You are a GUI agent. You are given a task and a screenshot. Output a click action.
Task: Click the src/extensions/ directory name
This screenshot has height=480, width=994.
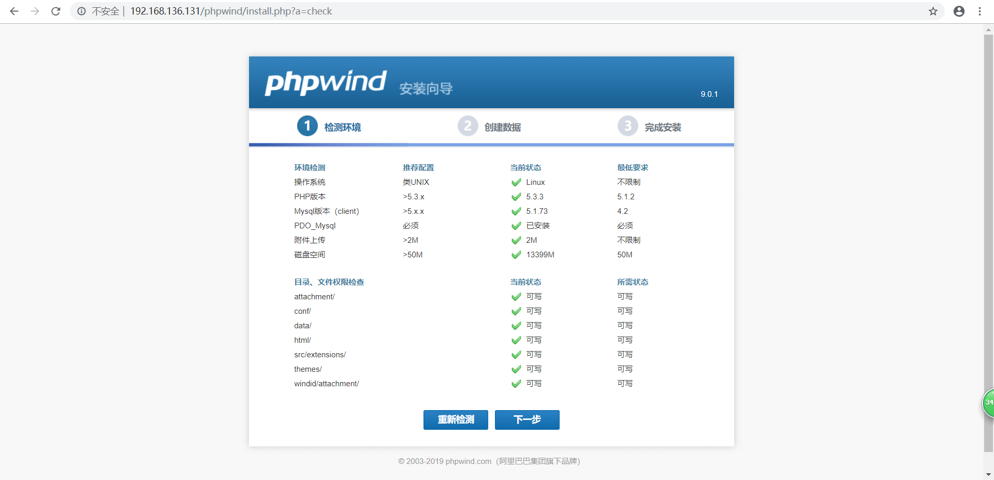click(320, 355)
